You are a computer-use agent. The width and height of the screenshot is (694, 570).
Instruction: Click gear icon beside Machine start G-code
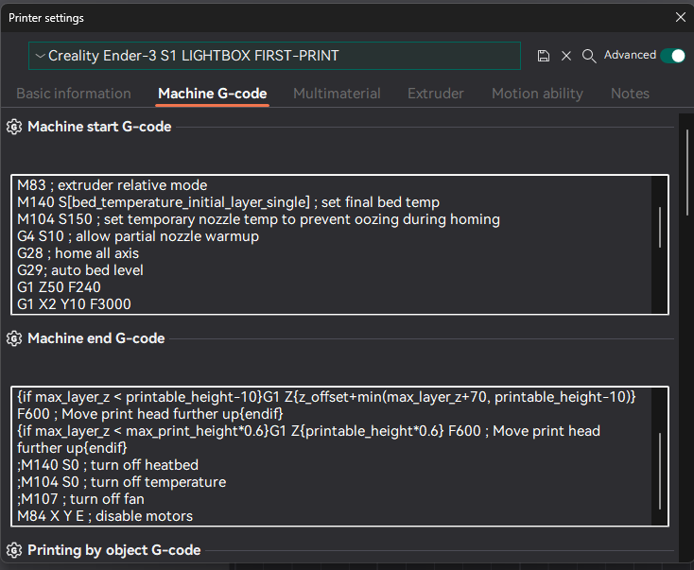(x=14, y=127)
